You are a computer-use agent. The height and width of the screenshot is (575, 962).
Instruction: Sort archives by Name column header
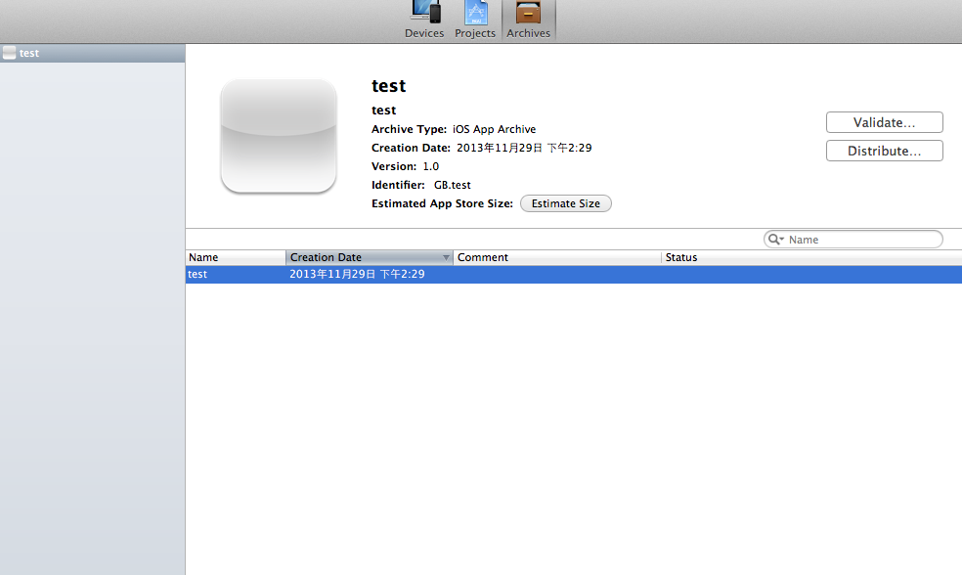[x=235, y=257]
